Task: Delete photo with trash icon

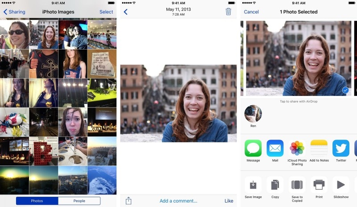Action: tap(228, 12)
